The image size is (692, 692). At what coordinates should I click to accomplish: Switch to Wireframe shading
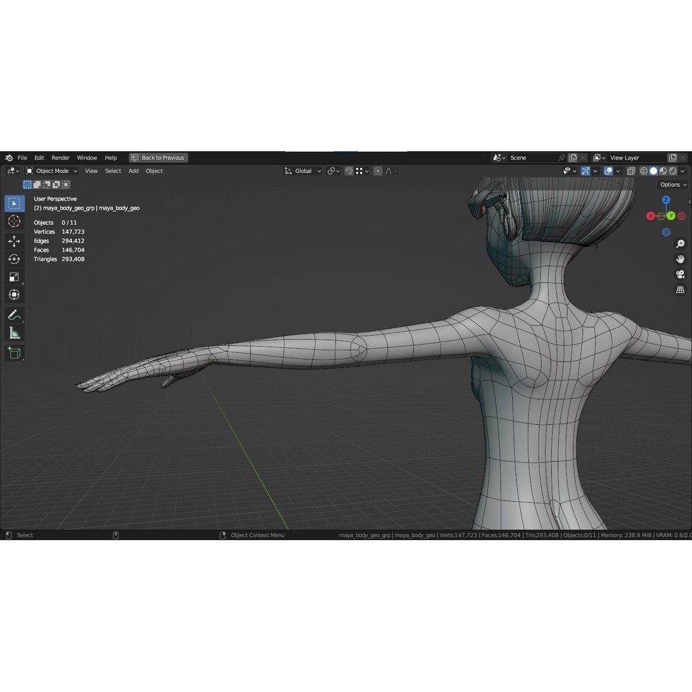point(644,171)
